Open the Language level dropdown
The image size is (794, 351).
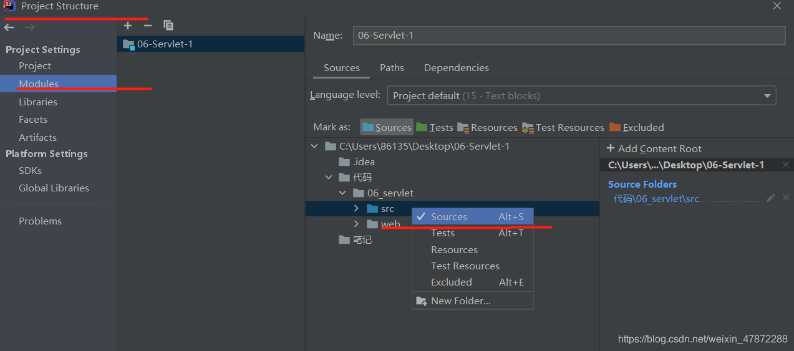tap(581, 95)
